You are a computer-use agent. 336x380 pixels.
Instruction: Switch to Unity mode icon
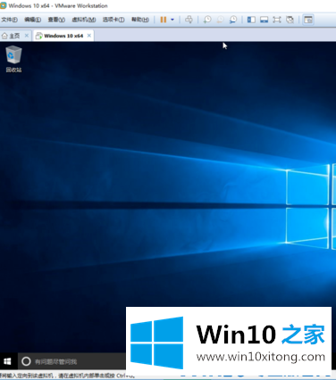(x=290, y=20)
